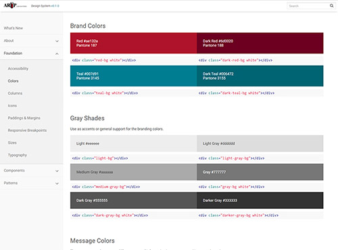Go to the Colors page
Viewport: 338px width, 250px height.
(13, 81)
